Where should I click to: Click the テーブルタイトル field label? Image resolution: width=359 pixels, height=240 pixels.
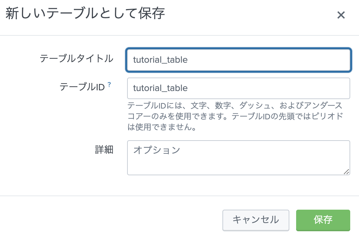[x=76, y=59]
